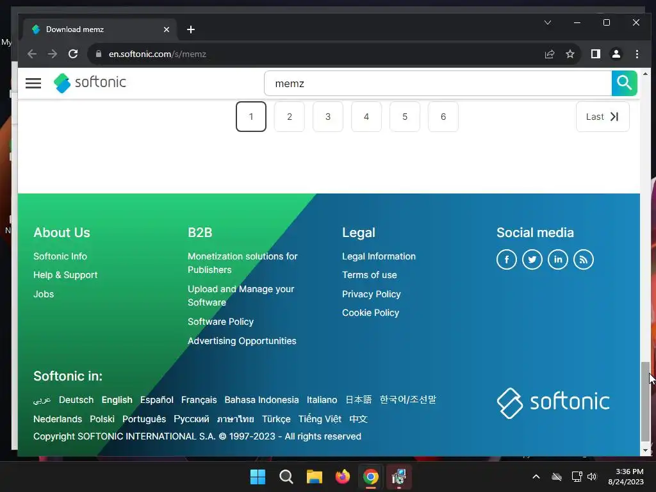Open the RSS feed icon
This screenshot has height=492, width=656.
pyautogui.click(x=583, y=259)
